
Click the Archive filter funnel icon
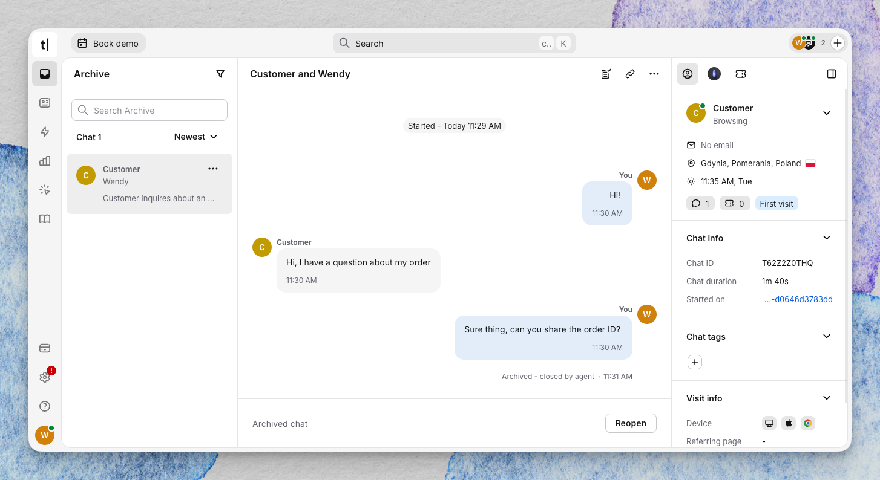click(220, 74)
